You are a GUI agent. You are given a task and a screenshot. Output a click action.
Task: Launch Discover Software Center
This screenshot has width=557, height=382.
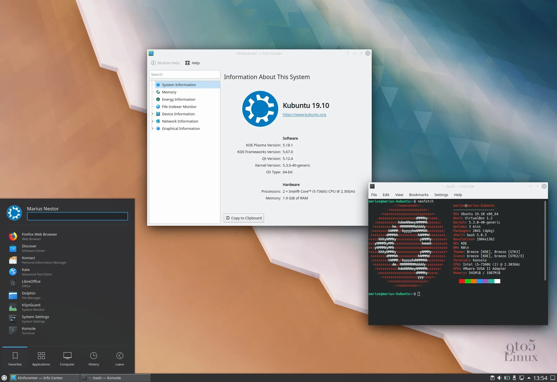(x=67, y=248)
